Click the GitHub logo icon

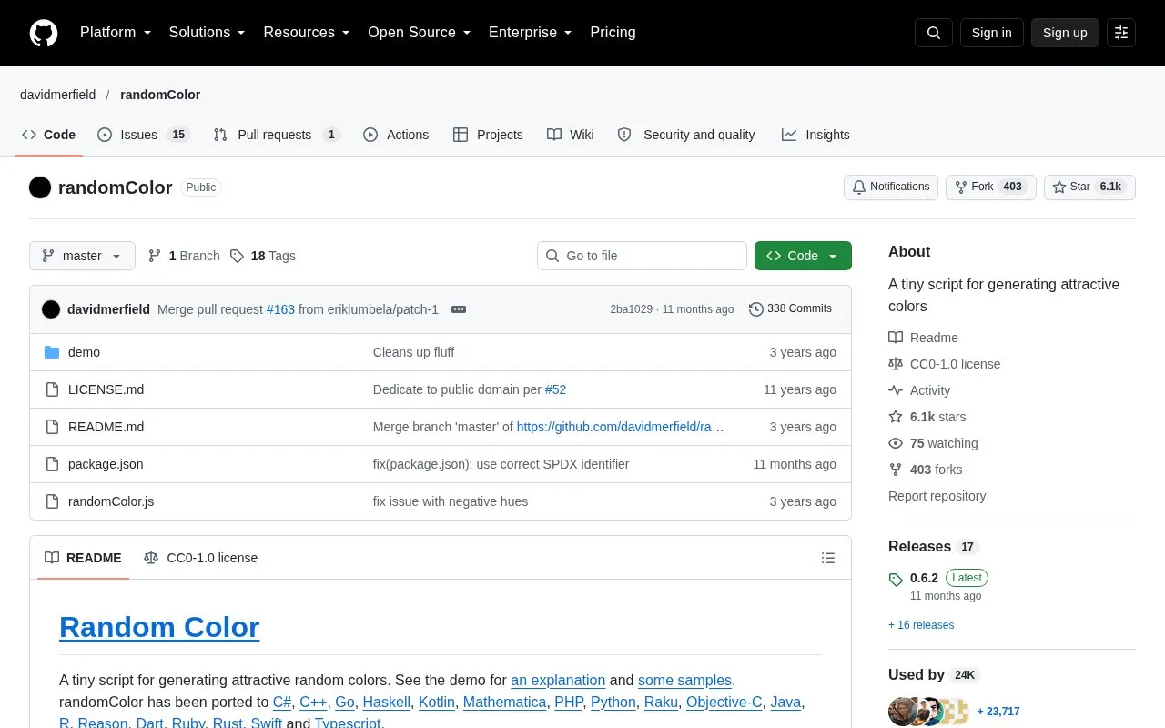[x=44, y=33]
